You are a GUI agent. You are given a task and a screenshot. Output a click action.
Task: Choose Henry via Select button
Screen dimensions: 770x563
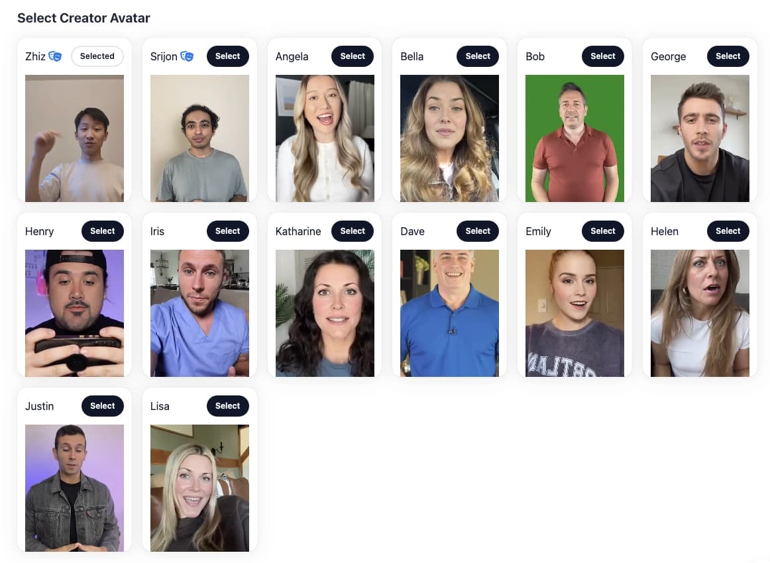tap(103, 230)
